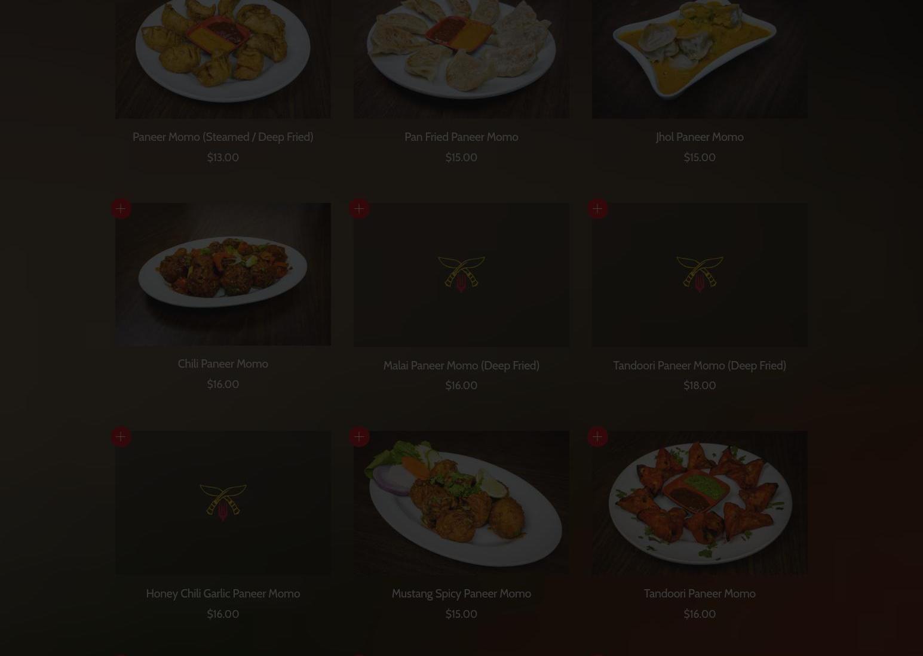Click the Malai Paneer Momo (Deep Fried) name
Image resolution: width=923 pixels, height=656 pixels.
coord(461,365)
